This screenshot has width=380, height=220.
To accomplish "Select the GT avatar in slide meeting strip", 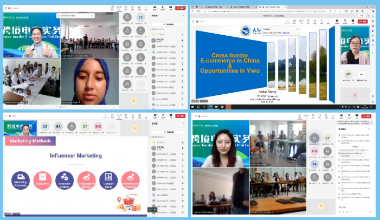I will [x=85, y=126].
